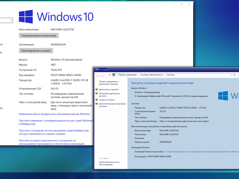Select product code 00329-00000-00003-AA690 in Settings

(x=66, y=75)
